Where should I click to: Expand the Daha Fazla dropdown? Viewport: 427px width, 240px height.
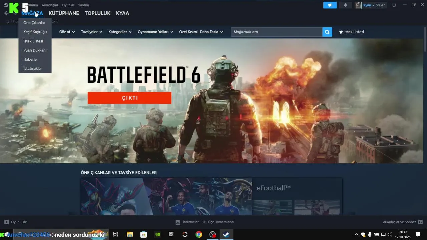click(x=211, y=32)
